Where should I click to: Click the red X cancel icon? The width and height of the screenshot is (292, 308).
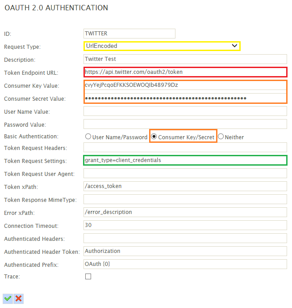click(19, 299)
